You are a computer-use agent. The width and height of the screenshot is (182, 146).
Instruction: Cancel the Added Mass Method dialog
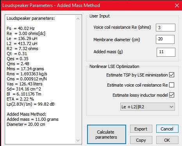(167, 129)
